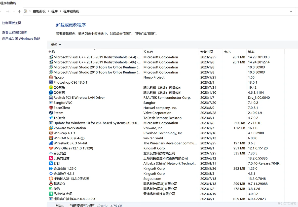Click the Photoshop CS6 icon
The height and width of the screenshot is (207, 298).
pyautogui.click(x=51, y=82)
